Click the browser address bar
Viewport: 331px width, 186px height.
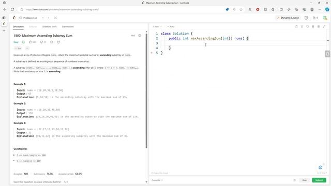123,9
